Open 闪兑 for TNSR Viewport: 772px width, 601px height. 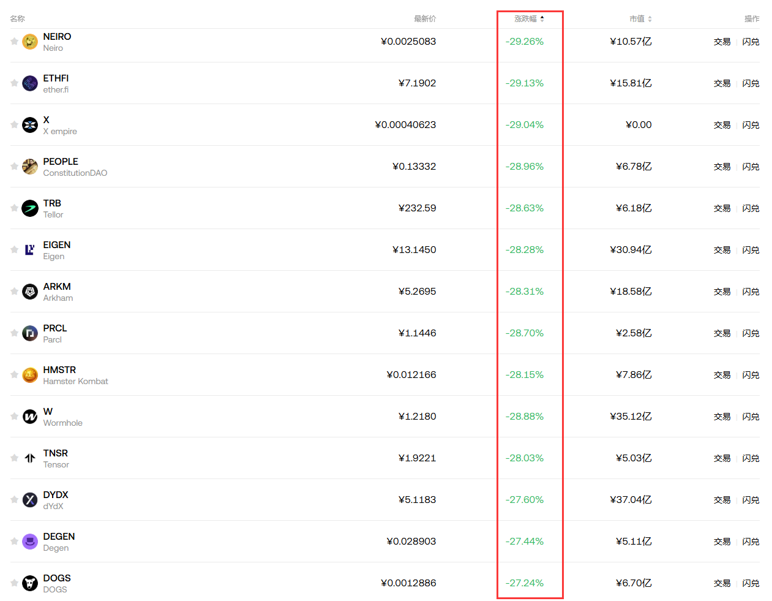(x=751, y=458)
